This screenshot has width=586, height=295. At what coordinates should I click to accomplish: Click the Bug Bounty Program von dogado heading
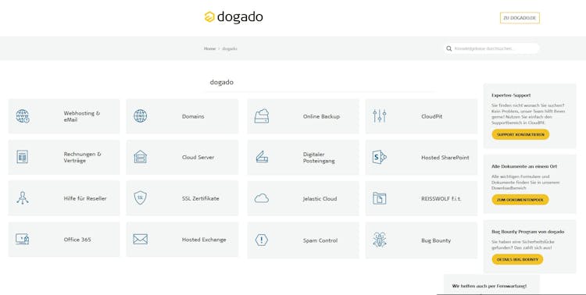[527, 232]
